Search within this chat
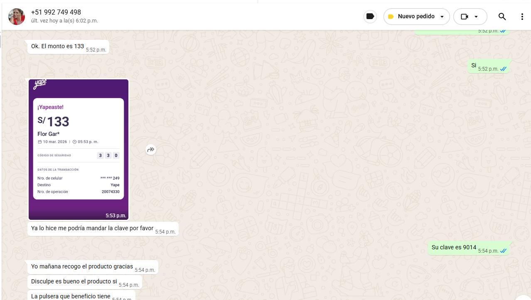 [502, 17]
